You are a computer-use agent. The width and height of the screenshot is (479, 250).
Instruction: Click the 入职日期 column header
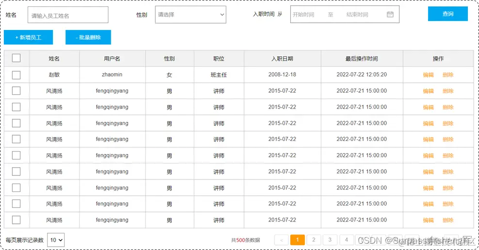click(x=282, y=59)
